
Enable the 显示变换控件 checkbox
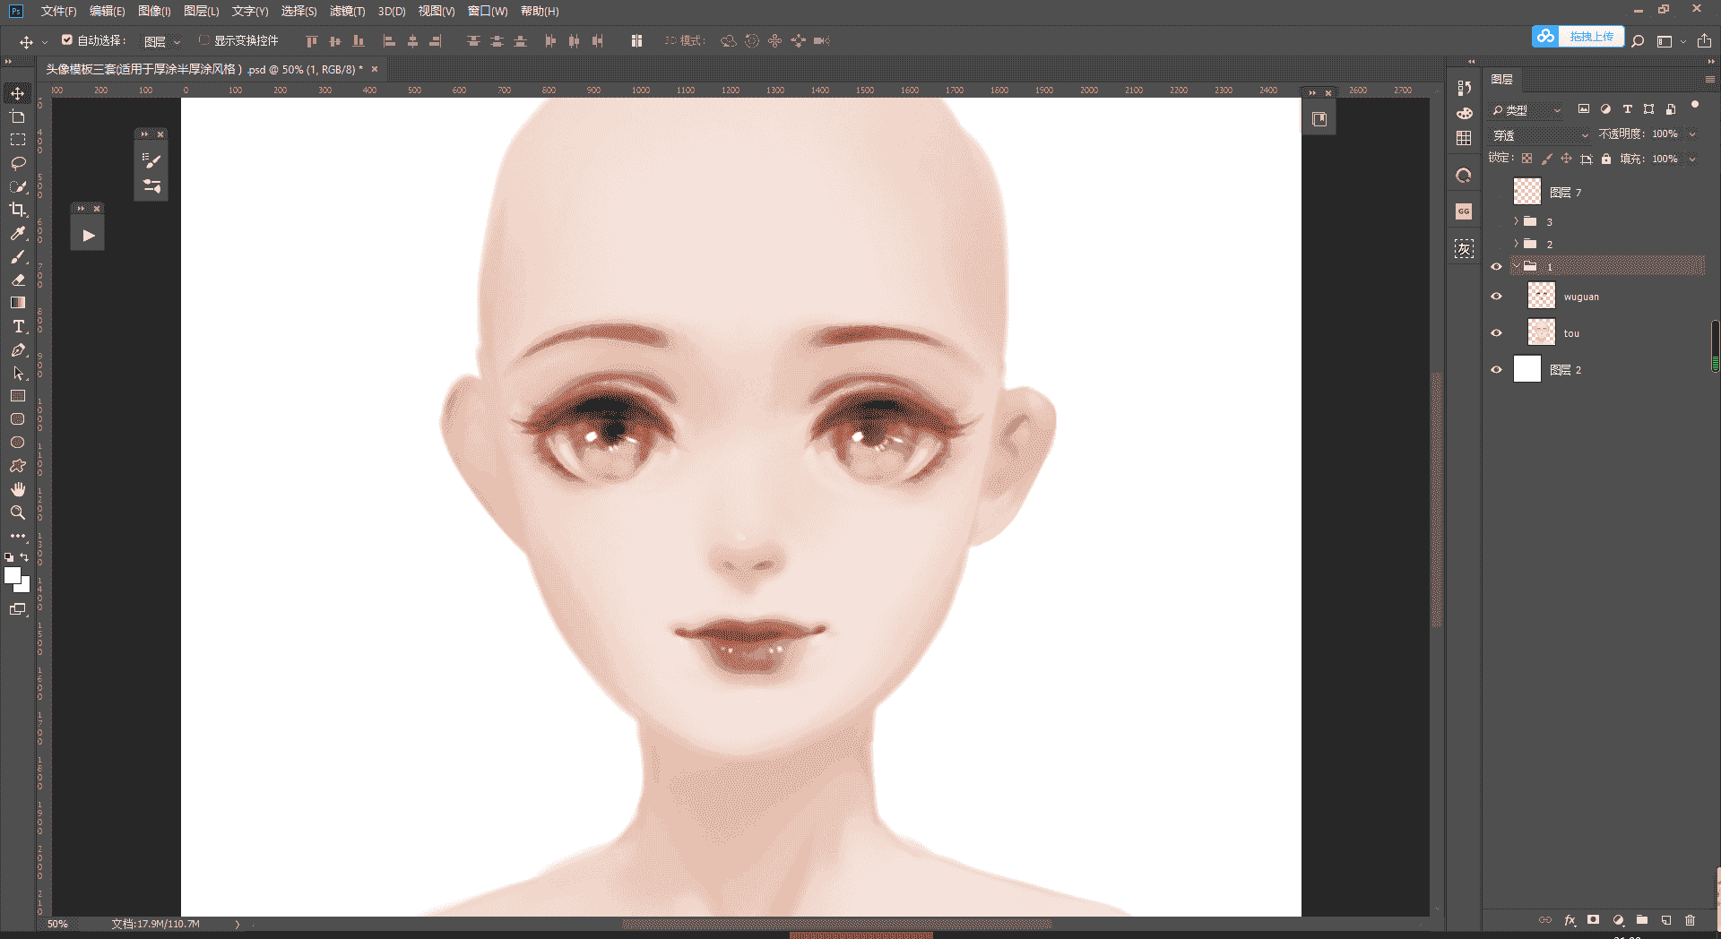203,39
